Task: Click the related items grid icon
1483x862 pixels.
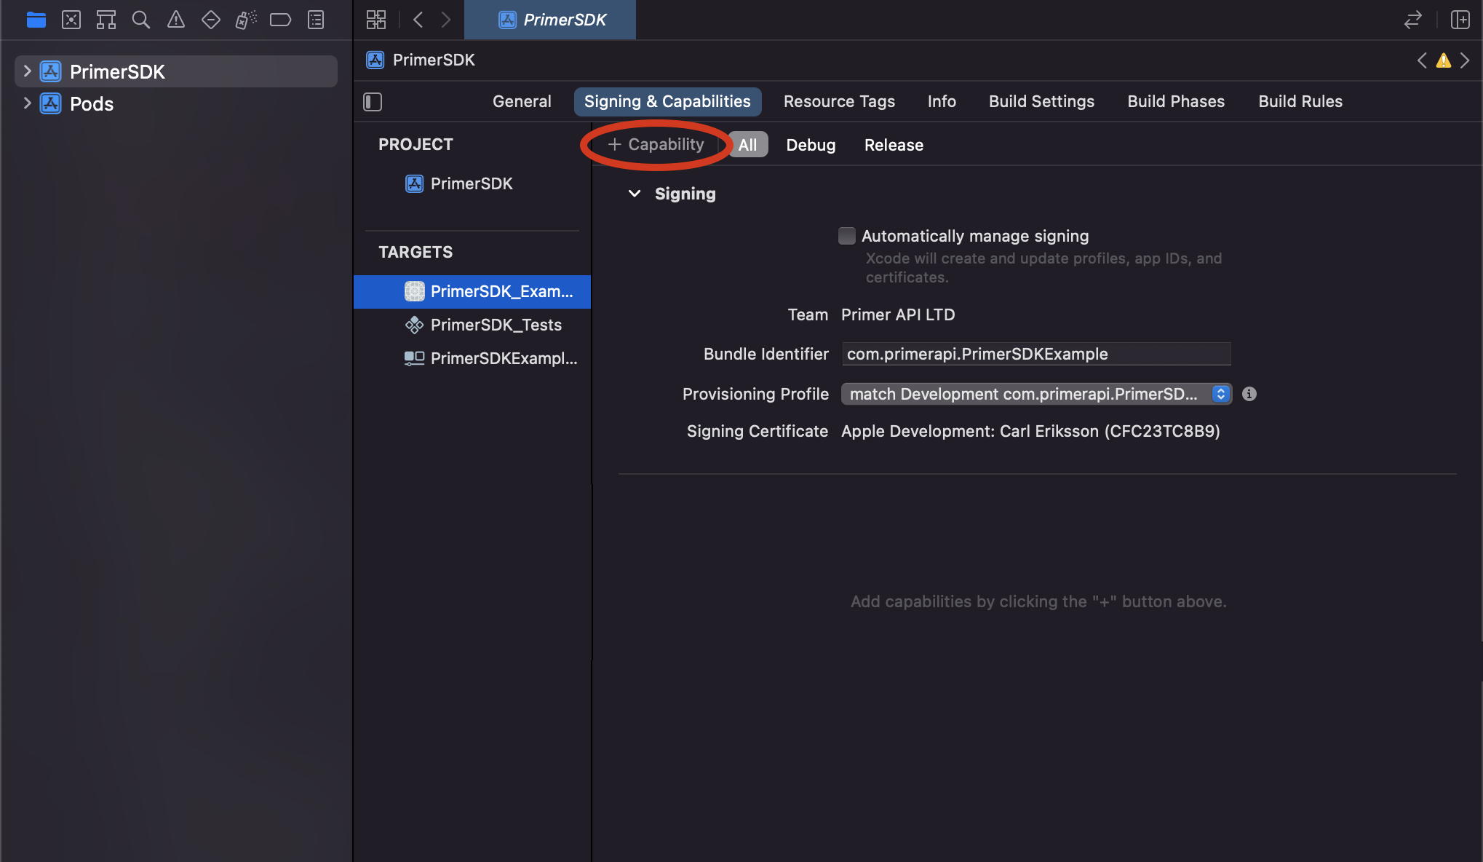Action: (376, 20)
